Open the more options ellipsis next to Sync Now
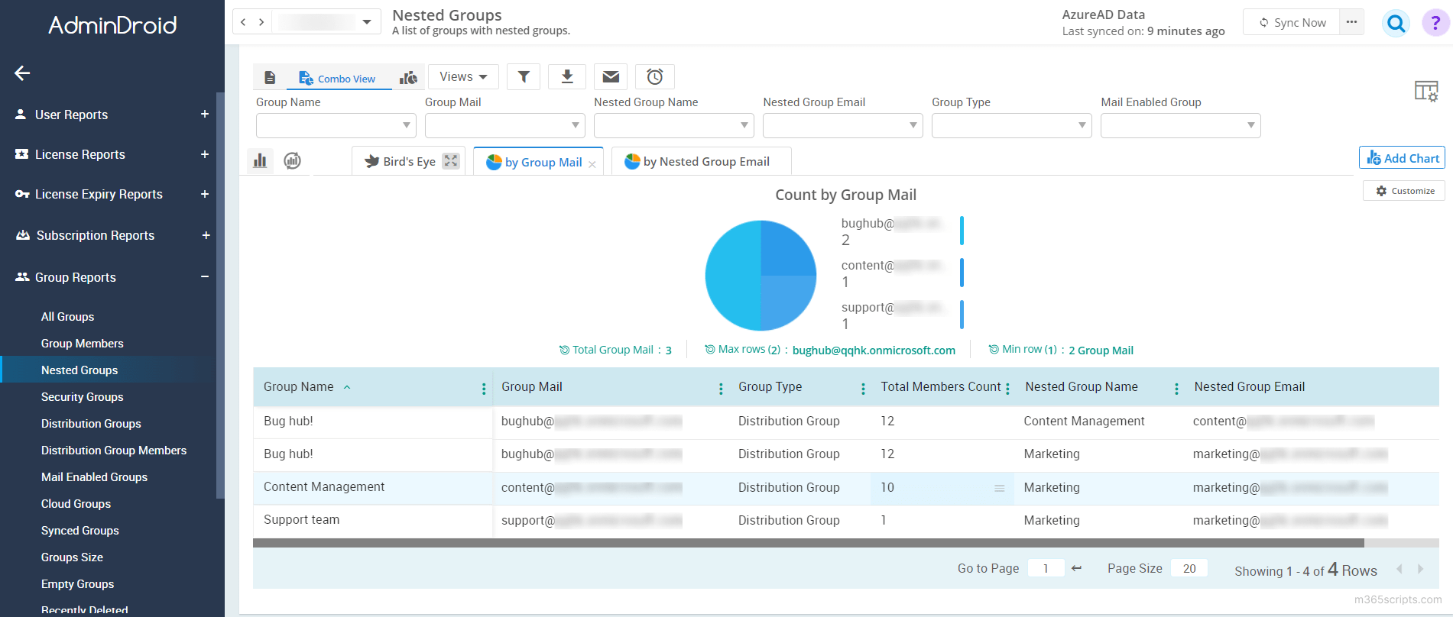This screenshot has width=1453, height=617. (x=1351, y=22)
